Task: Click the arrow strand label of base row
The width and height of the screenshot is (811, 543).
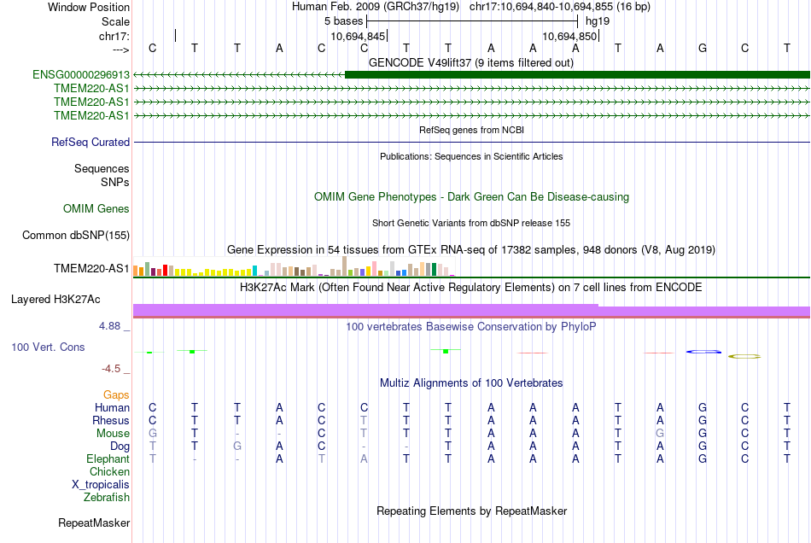Action: (x=121, y=50)
